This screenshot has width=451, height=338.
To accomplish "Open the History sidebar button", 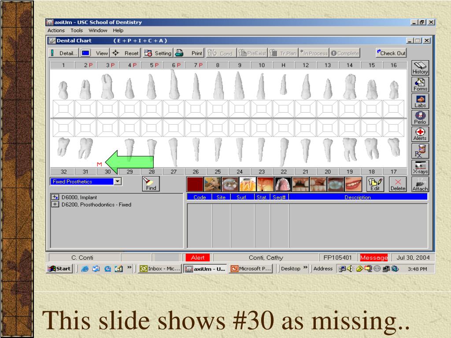I will pos(420,68).
